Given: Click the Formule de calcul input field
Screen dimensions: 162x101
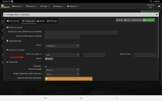Looking at the screenshot, I should 81,32.
